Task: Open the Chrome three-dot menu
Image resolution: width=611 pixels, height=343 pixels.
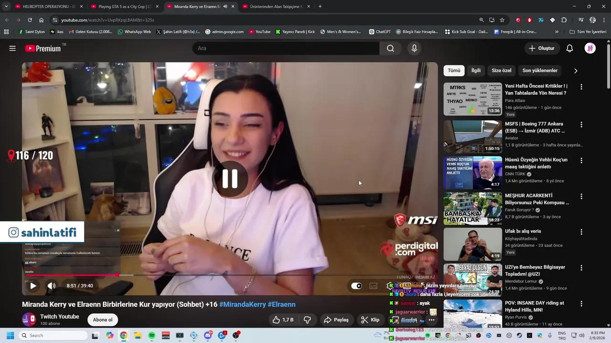Action: coord(604,20)
